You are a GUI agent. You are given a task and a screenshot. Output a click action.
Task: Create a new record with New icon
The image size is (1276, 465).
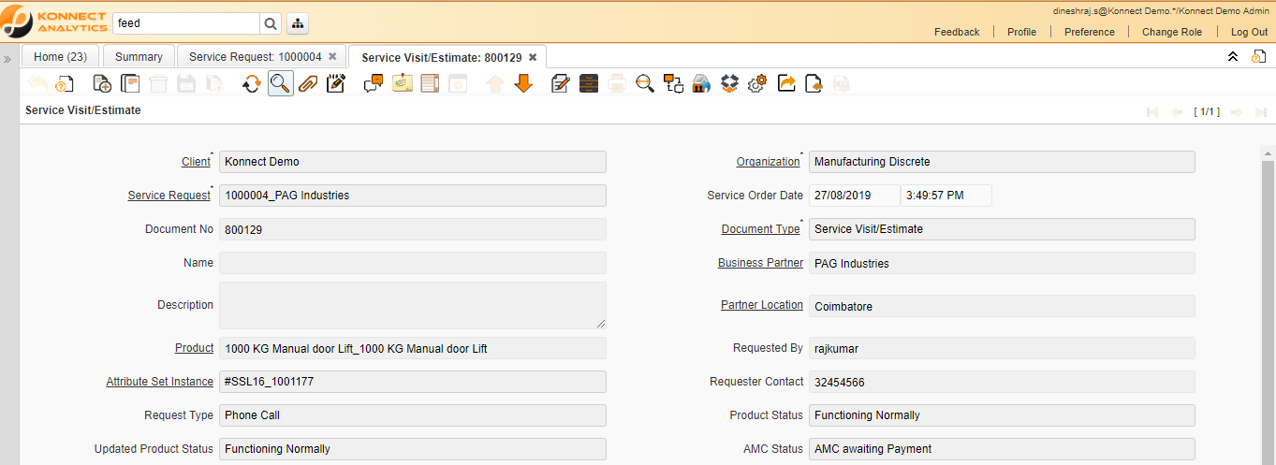[x=102, y=83]
